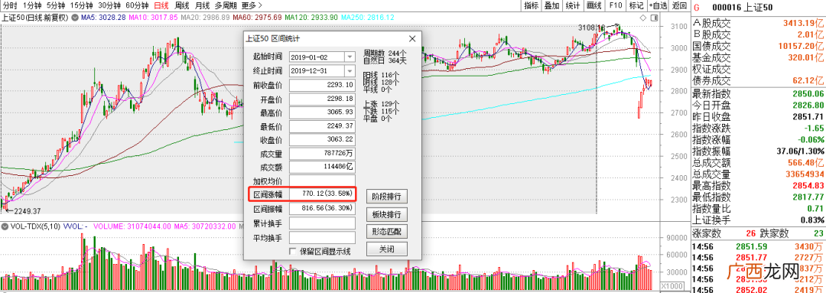Click the MA20: 2986.89 legend label
The image size is (826, 293).
[205, 18]
